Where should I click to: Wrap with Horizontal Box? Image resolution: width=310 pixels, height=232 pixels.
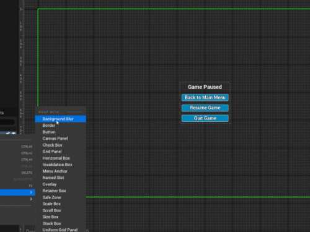pyautogui.click(x=60, y=158)
